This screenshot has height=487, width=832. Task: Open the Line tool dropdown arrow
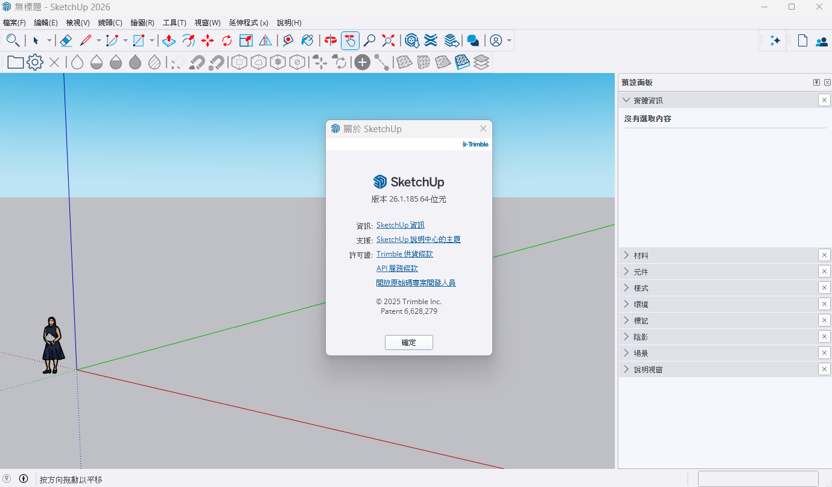pyautogui.click(x=98, y=41)
